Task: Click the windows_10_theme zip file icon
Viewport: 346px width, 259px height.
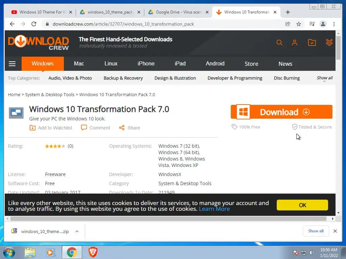Action: pos(14,231)
